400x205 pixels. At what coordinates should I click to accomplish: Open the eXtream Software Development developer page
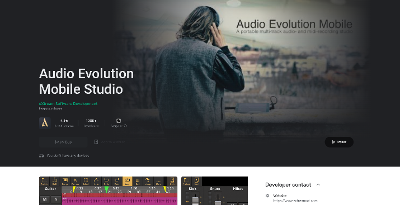tap(68, 104)
